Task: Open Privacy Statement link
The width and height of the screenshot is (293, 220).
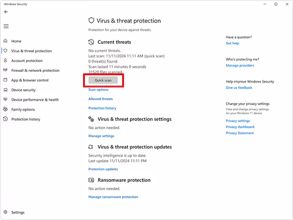Action: pos(240,133)
